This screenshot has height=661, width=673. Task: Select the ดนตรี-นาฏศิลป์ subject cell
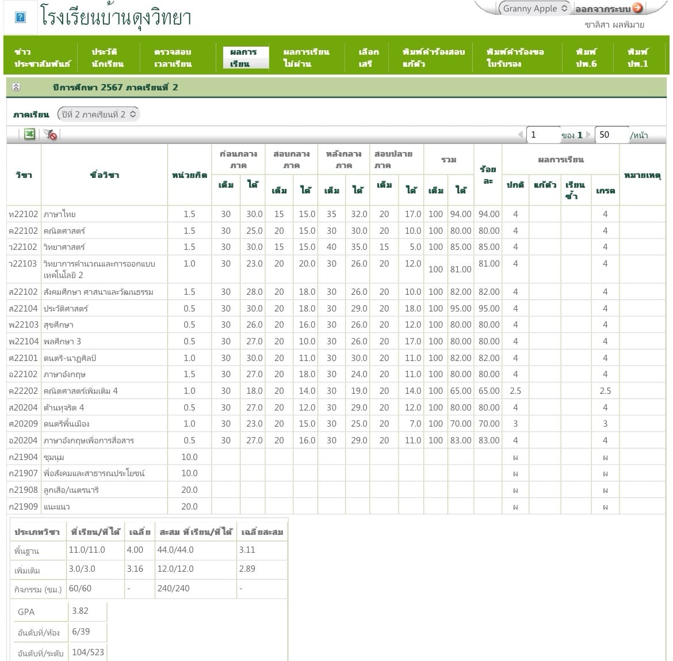click(104, 358)
